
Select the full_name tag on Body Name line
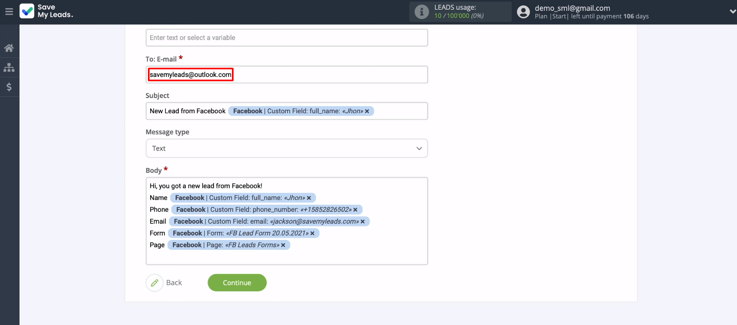tap(243, 198)
